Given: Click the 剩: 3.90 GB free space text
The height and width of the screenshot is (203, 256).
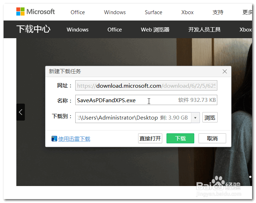Looking at the screenshot, I should [x=174, y=118].
